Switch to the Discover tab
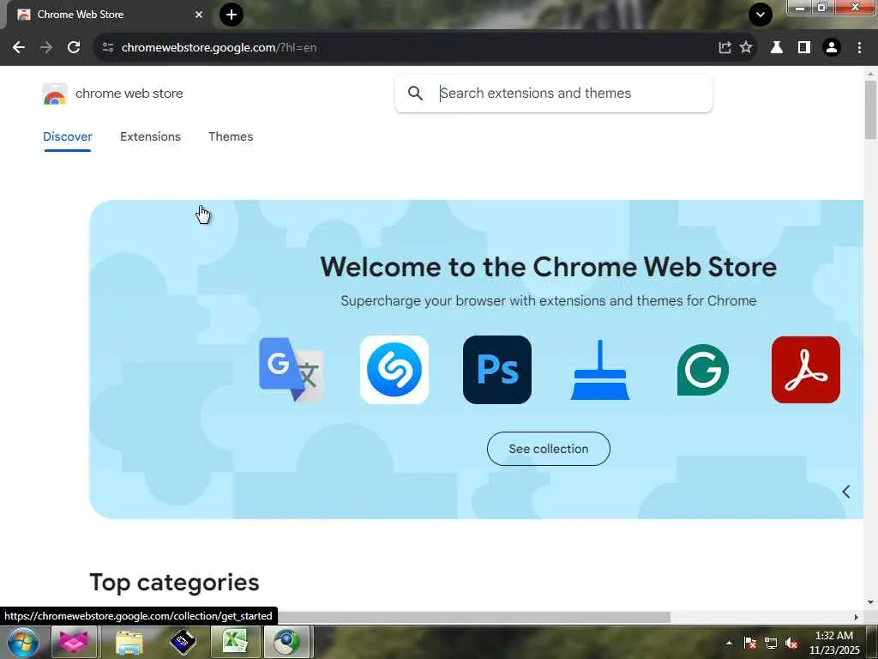878x659 pixels. pyautogui.click(x=67, y=136)
